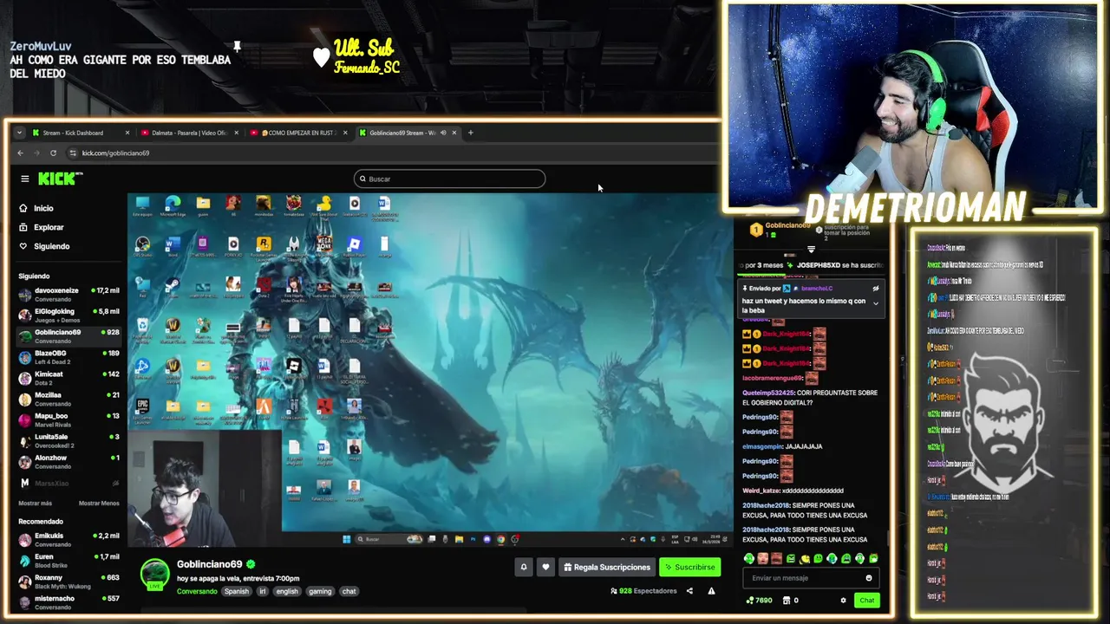Open the Steam shortcut on streamed desktop
1110x624 pixels.
click(173, 286)
